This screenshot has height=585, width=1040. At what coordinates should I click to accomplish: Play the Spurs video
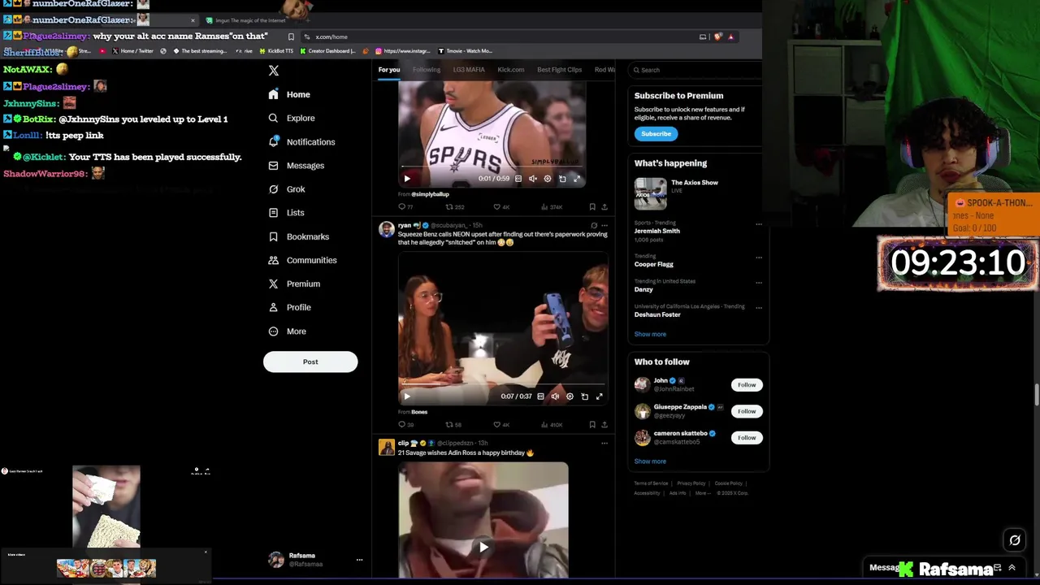point(407,179)
